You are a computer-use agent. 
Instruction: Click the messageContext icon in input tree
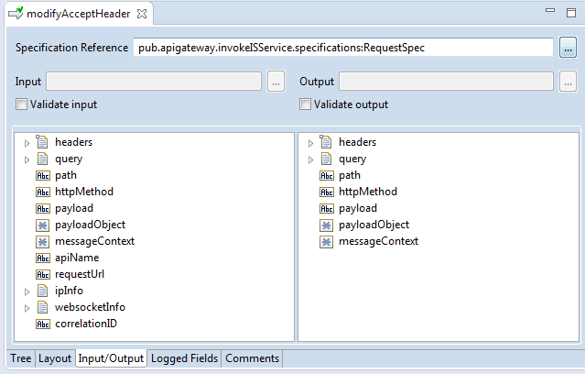(x=42, y=241)
